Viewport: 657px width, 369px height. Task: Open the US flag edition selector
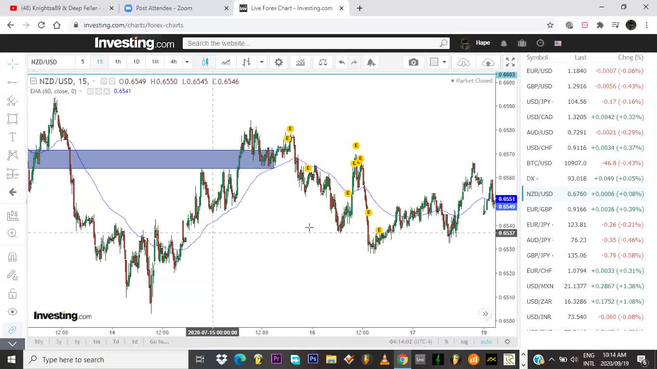pyautogui.click(x=558, y=43)
